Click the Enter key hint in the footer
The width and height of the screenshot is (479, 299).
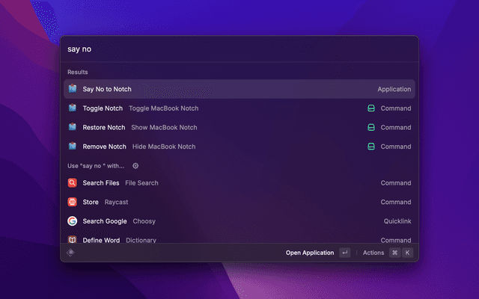coord(344,253)
